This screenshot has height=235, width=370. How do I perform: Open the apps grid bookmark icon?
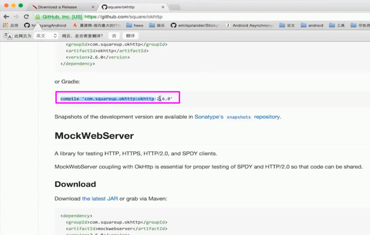5,26
